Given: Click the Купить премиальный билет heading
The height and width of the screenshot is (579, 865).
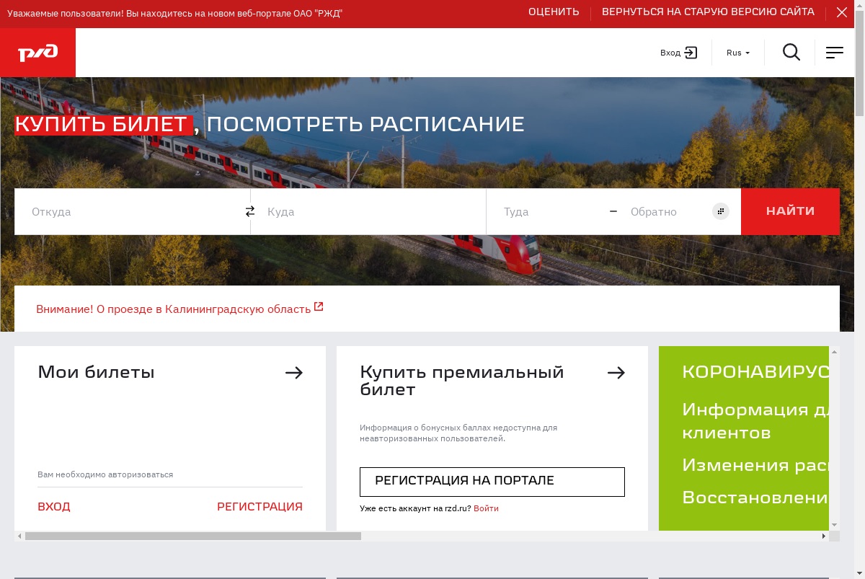Looking at the screenshot, I should coord(461,381).
